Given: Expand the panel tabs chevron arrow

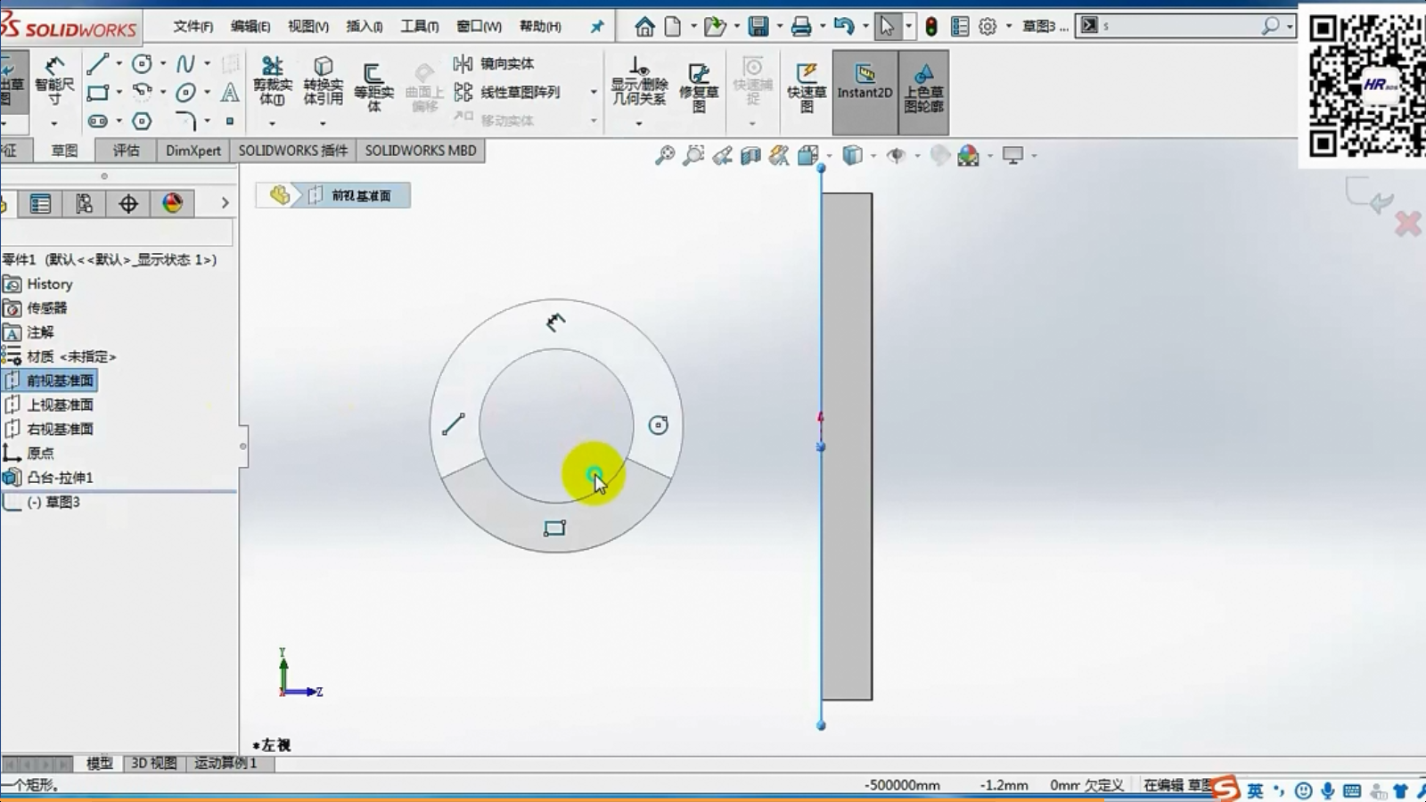Looking at the screenshot, I should (225, 203).
